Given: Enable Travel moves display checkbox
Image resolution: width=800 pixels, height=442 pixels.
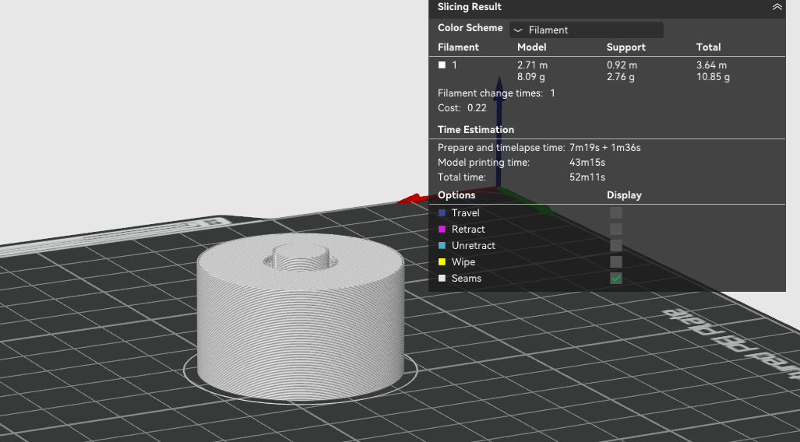Looking at the screenshot, I should point(615,213).
